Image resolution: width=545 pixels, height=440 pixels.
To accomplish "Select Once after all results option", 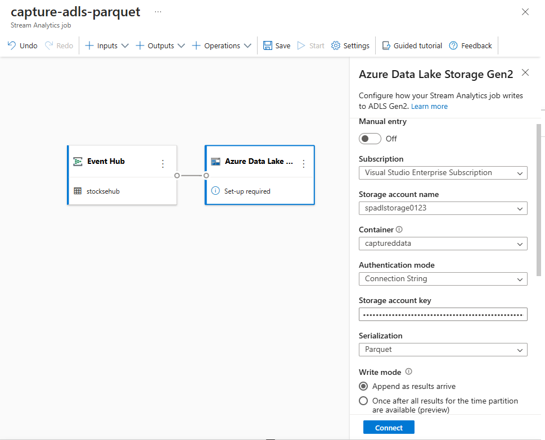I will tap(364, 401).
